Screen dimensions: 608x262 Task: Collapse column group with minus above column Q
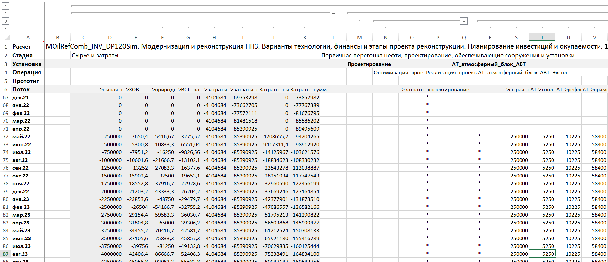(x=464, y=21)
